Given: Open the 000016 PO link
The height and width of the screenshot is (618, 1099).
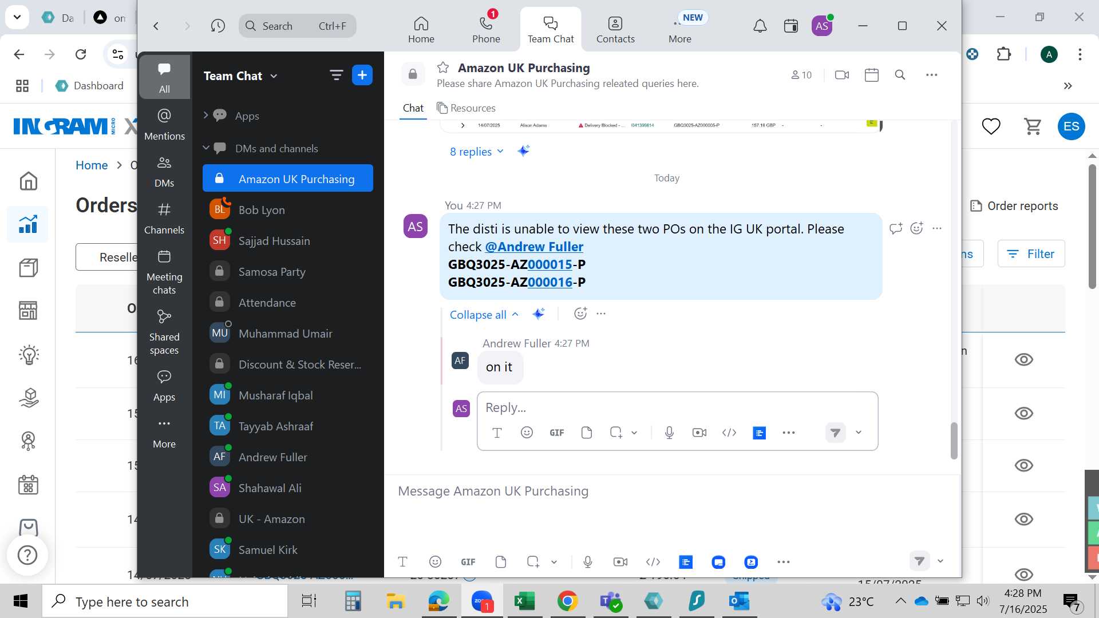Looking at the screenshot, I should click(x=549, y=282).
